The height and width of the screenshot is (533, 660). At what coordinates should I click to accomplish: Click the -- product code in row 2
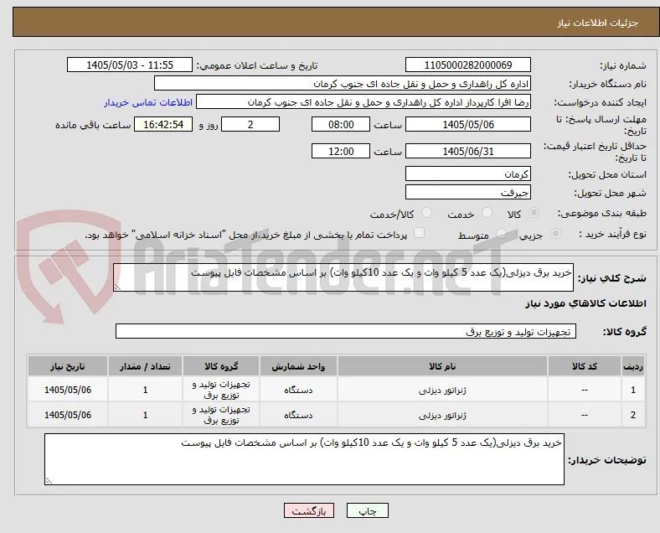(x=585, y=415)
